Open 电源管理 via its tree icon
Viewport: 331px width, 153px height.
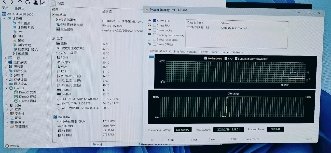[x=15, y=45]
